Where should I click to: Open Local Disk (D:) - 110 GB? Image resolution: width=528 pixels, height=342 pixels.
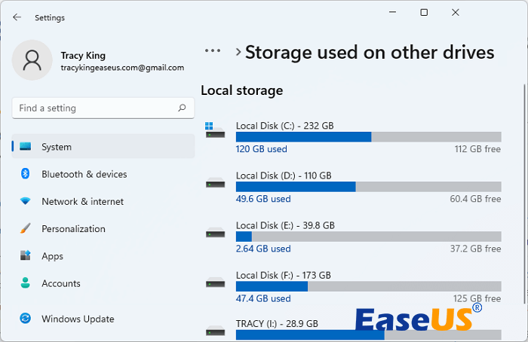(x=284, y=176)
